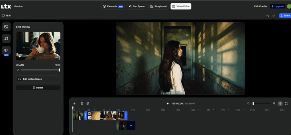Click the Upgrade button
This screenshot has width=291, height=135.
coord(278,6)
